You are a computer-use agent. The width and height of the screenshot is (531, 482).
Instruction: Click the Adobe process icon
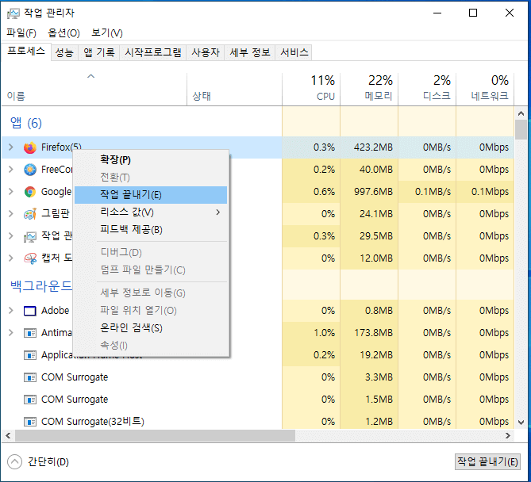pos(30,311)
